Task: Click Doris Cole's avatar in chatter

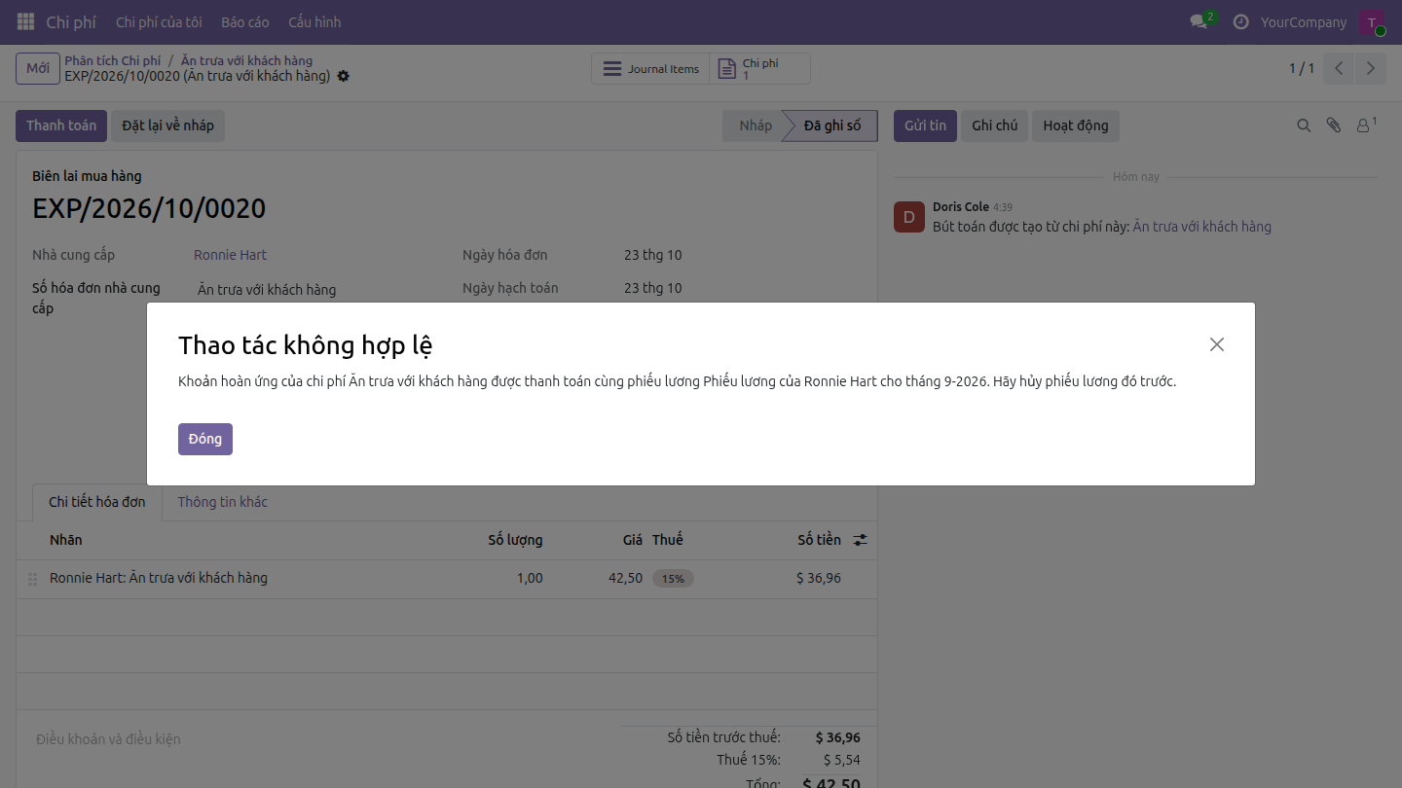Action: pos(908,217)
